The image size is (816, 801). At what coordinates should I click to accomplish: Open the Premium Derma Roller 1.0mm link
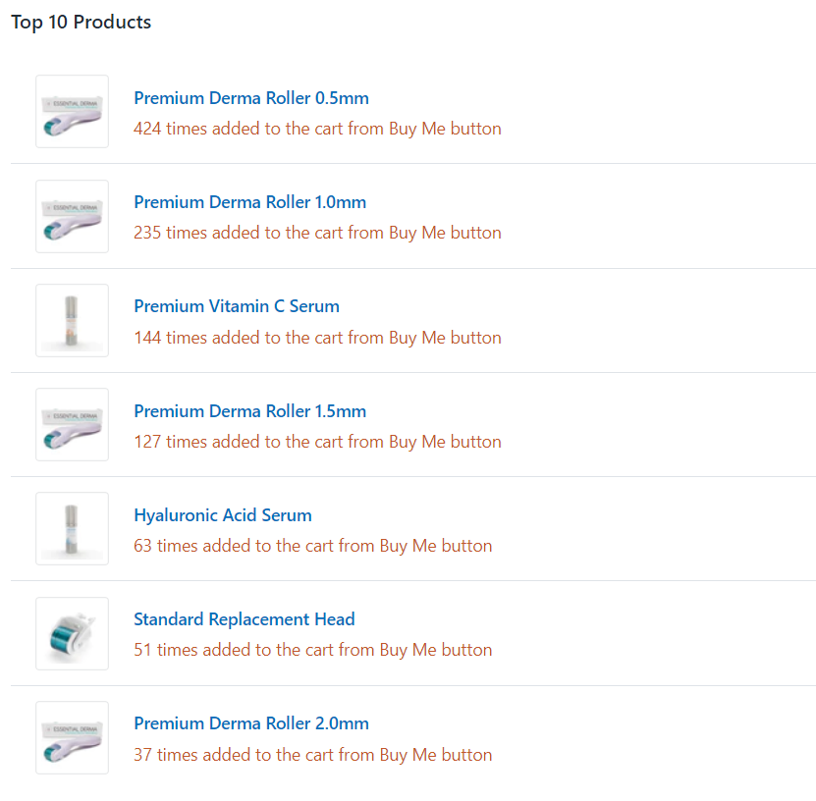[249, 202]
